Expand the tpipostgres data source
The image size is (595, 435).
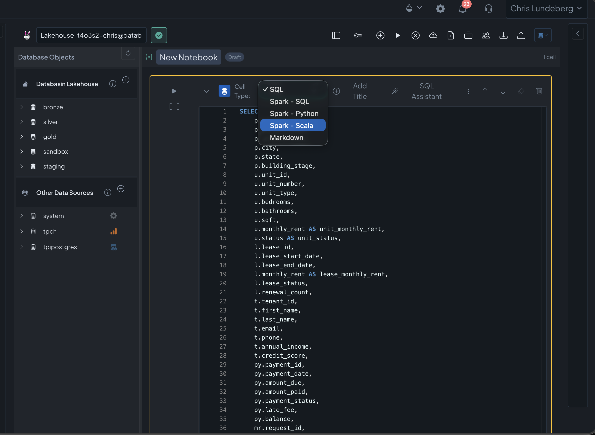22,247
